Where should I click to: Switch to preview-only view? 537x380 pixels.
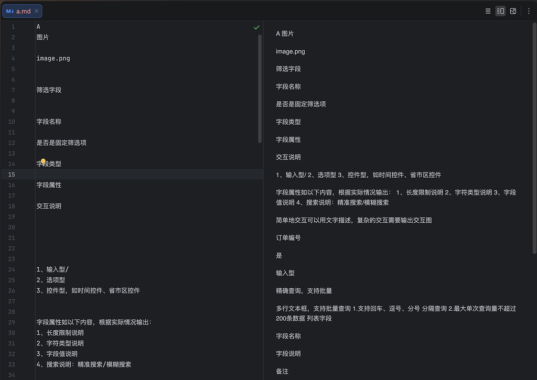pyautogui.click(x=513, y=12)
